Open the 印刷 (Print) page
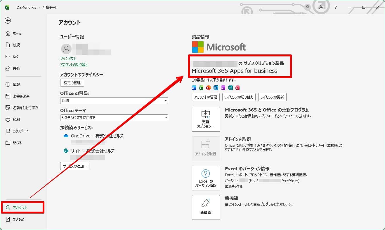The height and width of the screenshot is (230, 385). (x=13, y=119)
